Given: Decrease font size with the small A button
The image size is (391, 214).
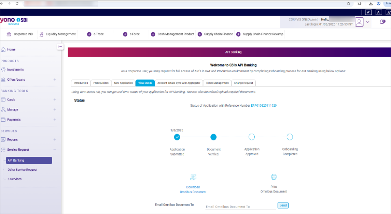Looking at the screenshot, I should click(x=368, y=12).
